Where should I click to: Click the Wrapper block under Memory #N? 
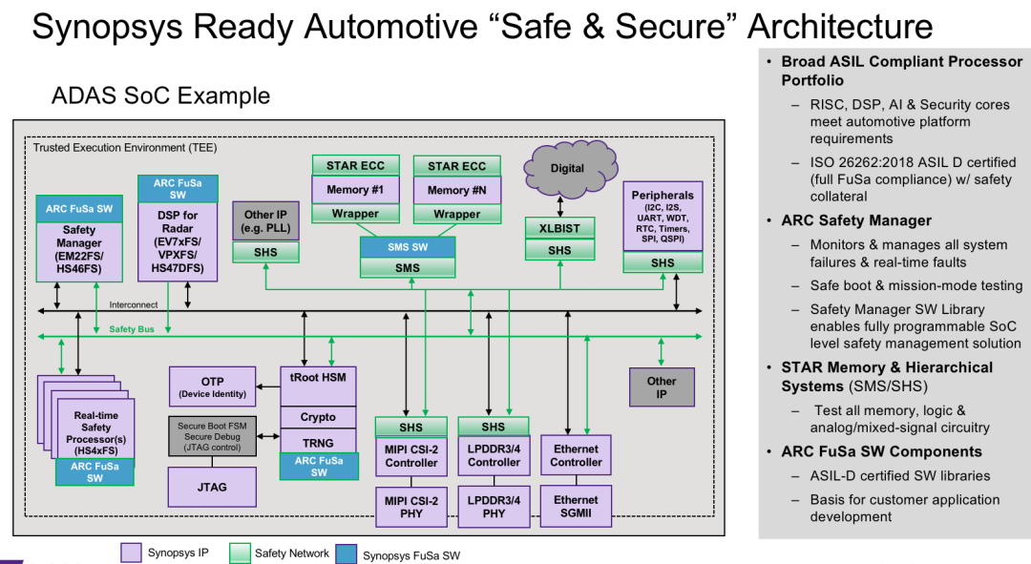[x=457, y=215]
